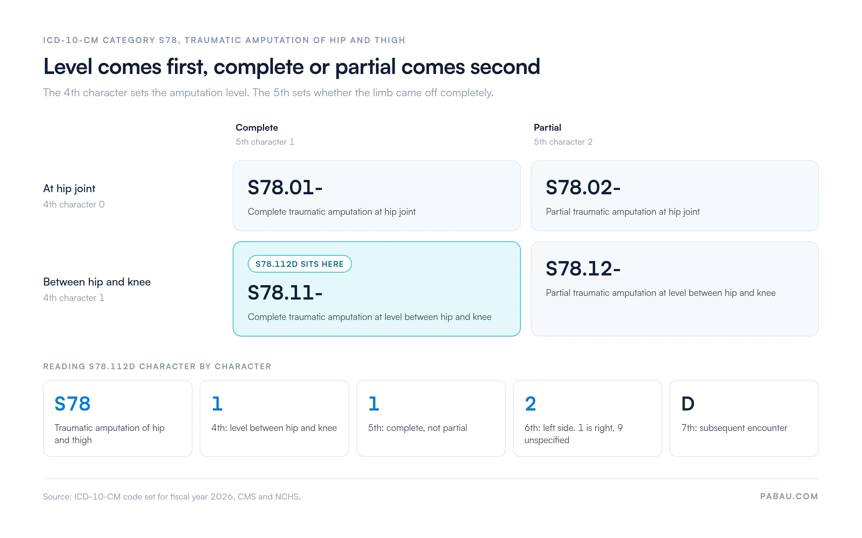Click the PABAU.COM link in footer
862x538 pixels.
[x=789, y=496]
